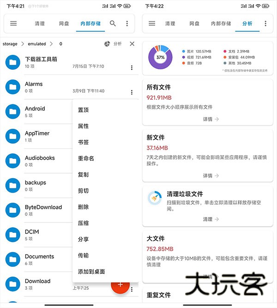Open overflow menu on the analysis screen
The width and height of the screenshot is (277, 308).
point(265,24)
